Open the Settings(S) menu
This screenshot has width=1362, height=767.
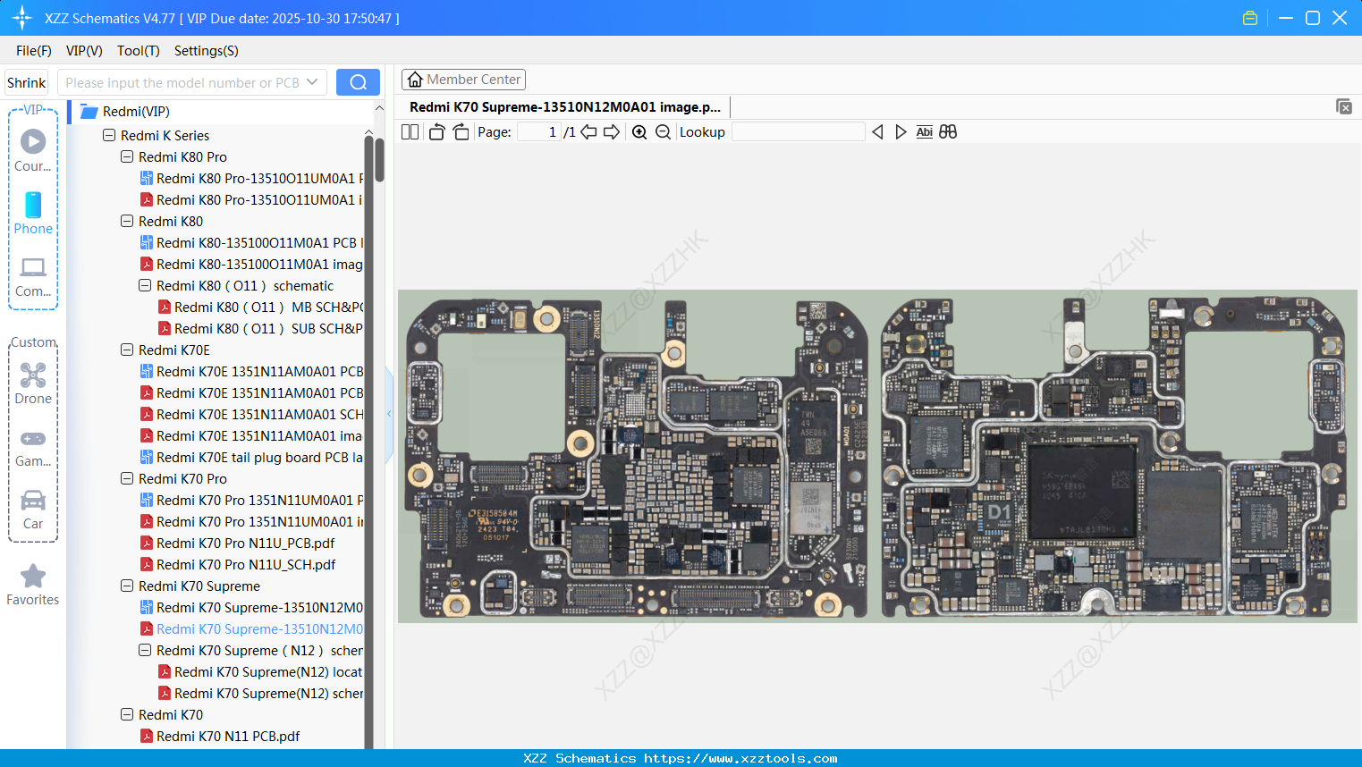(206, 51)
